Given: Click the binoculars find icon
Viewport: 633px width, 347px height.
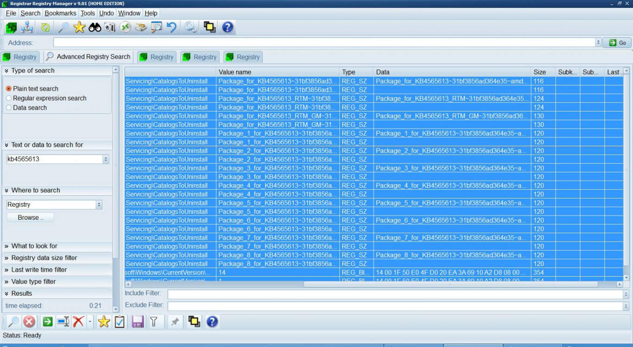Looking at the screenshot, I should 95,27.
